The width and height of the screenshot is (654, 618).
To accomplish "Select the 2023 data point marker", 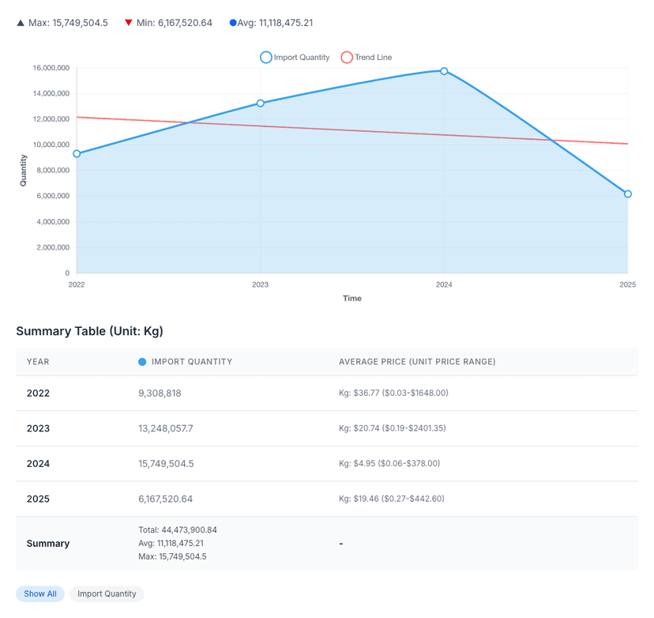I will 260,104.
